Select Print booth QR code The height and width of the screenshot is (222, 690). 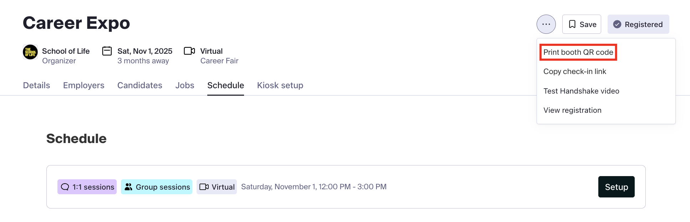(578, 52)
